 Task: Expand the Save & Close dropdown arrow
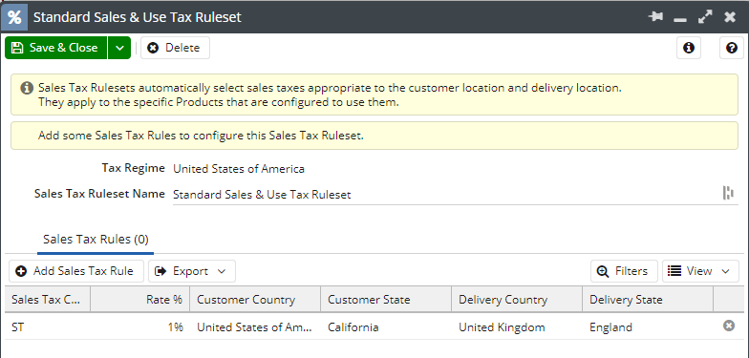tap(119, 48)
